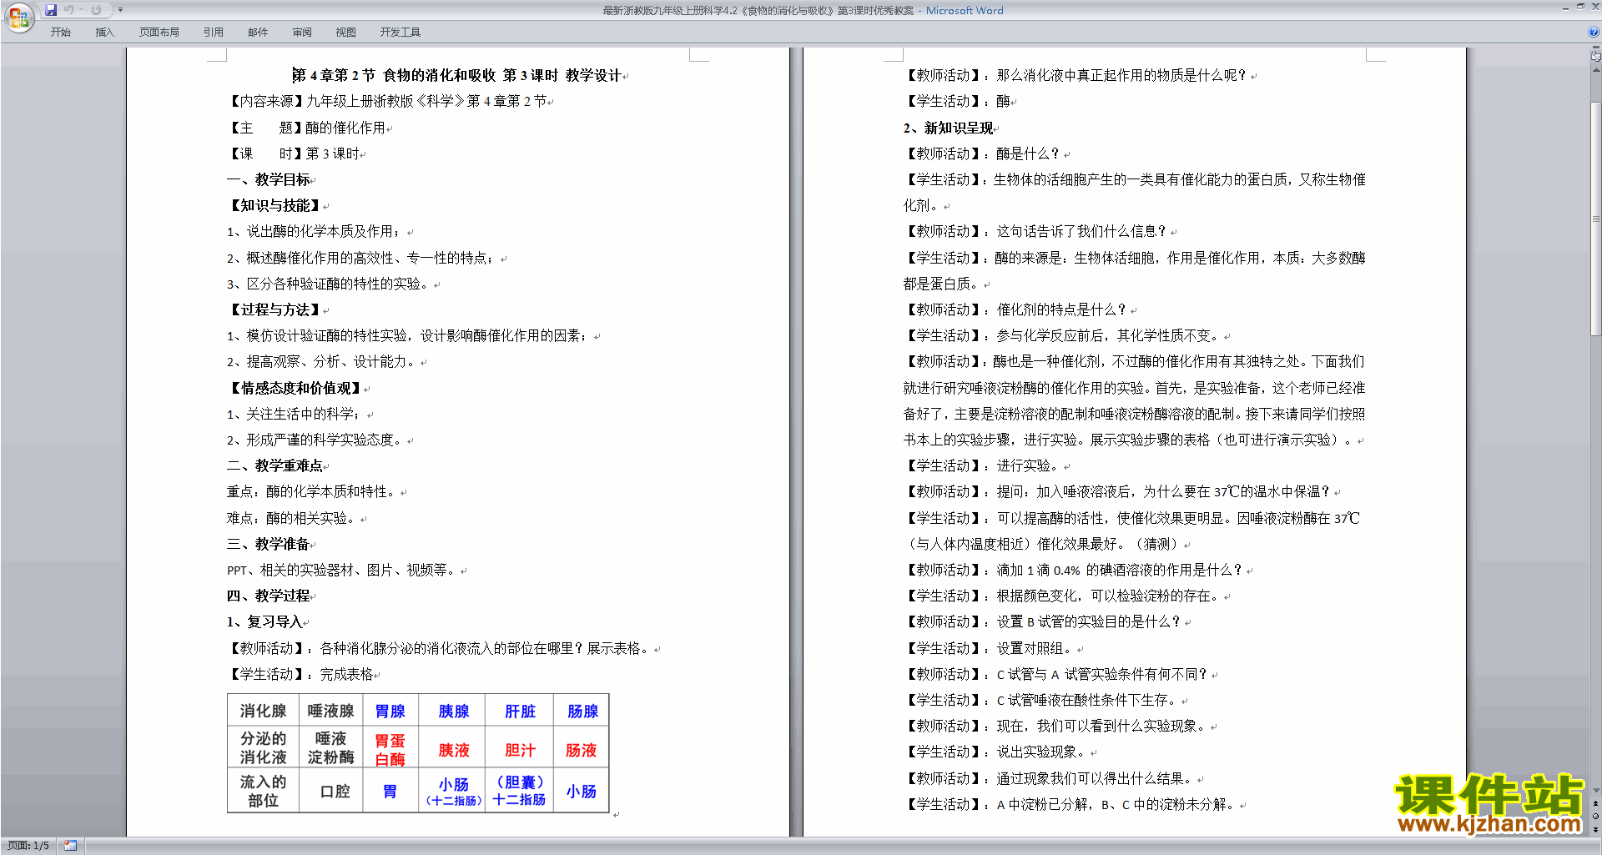Click the heading 四、教学过程

pos(268,596)
